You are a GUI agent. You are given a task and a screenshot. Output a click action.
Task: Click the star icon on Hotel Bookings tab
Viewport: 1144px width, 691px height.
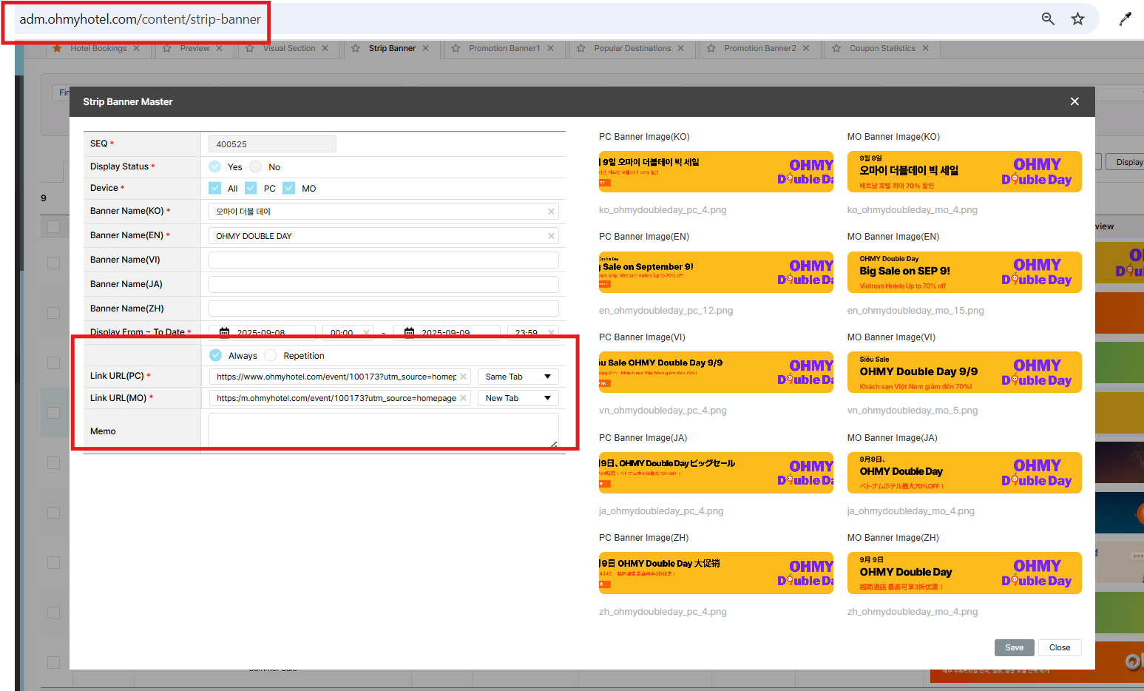point(57,48)
